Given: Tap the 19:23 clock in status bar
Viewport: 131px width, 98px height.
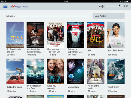Looking at the screenshot, I should [65, 1].
